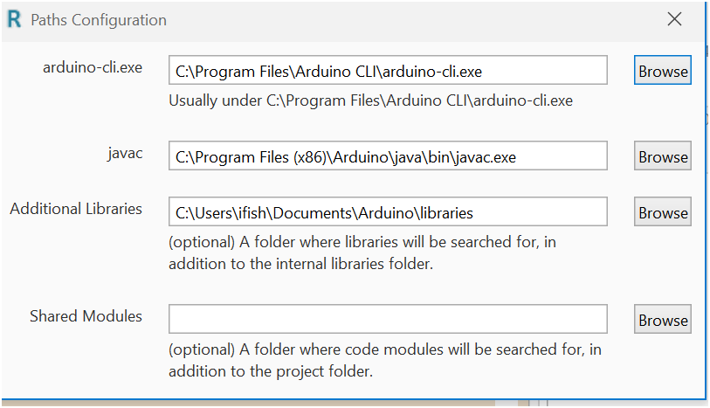Screen dimensions: 710x408
Task: Focus the arduino-cli.exe path field
Action: [388, 71]
